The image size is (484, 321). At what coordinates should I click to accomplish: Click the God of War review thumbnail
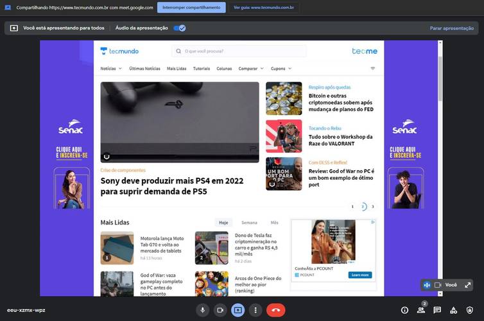click(284, 174)
